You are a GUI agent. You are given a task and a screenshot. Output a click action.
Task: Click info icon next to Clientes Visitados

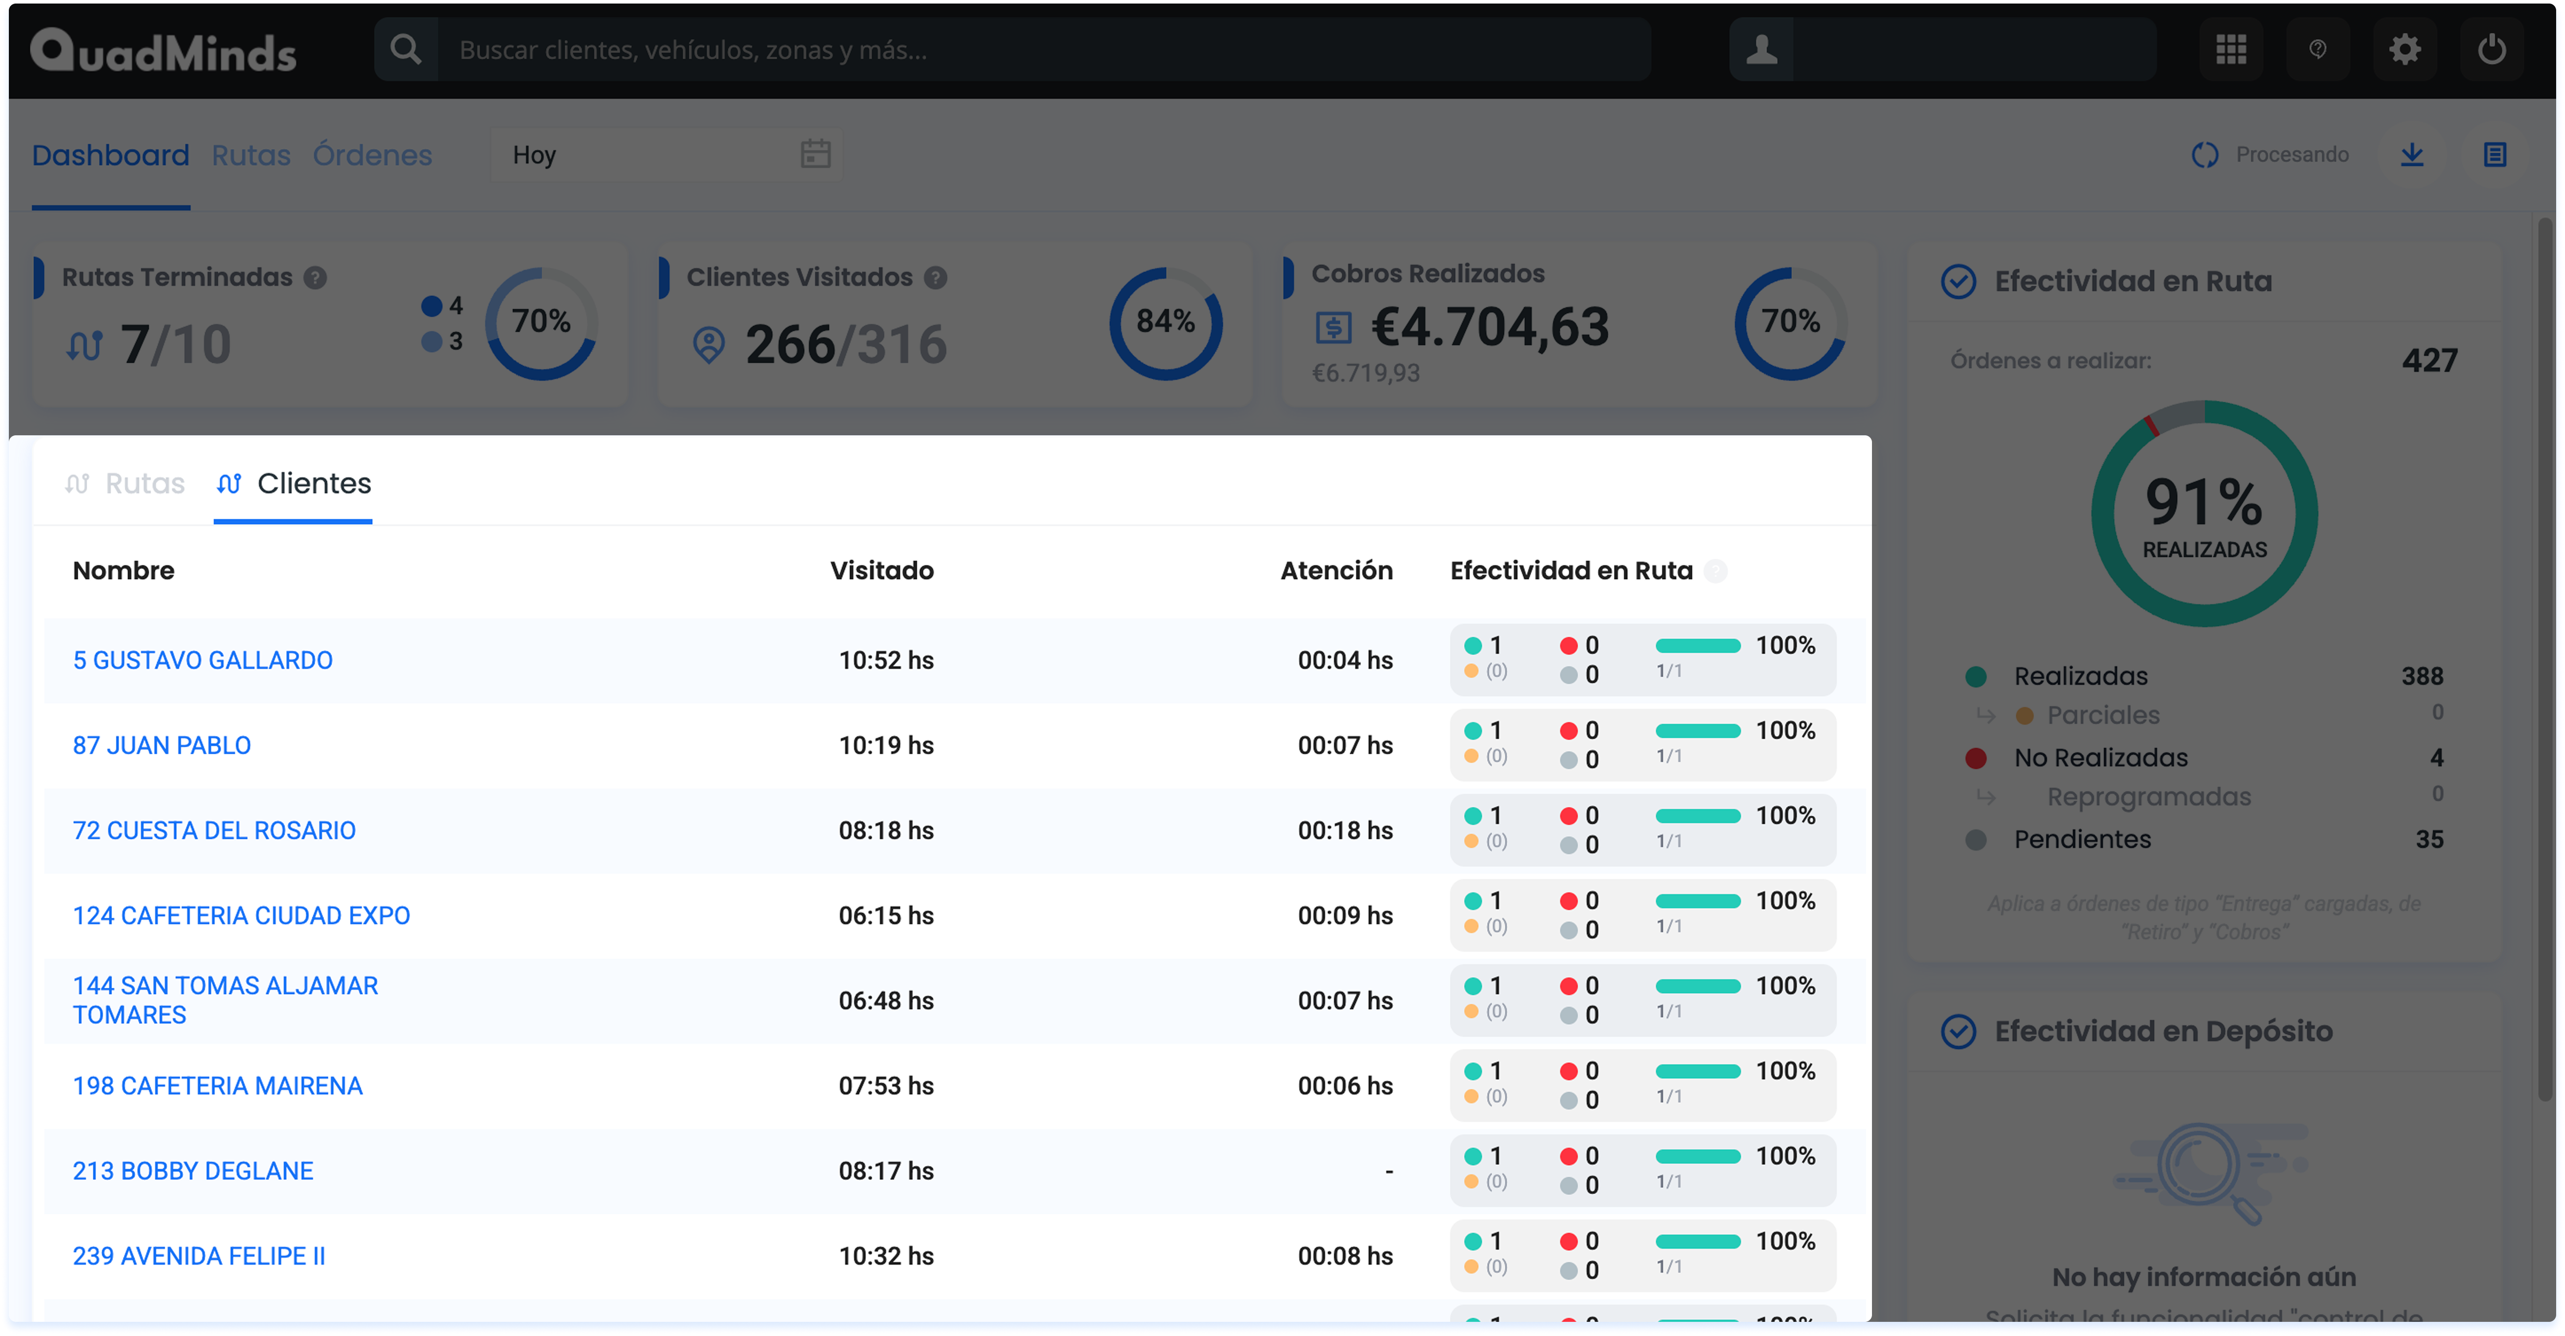[935, 278]
